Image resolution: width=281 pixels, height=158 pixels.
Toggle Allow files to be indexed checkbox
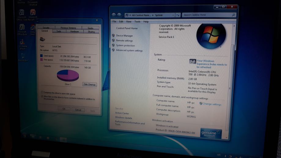point(42,96)
